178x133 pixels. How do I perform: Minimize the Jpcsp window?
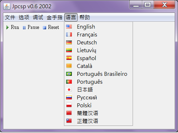pos(136,5)
